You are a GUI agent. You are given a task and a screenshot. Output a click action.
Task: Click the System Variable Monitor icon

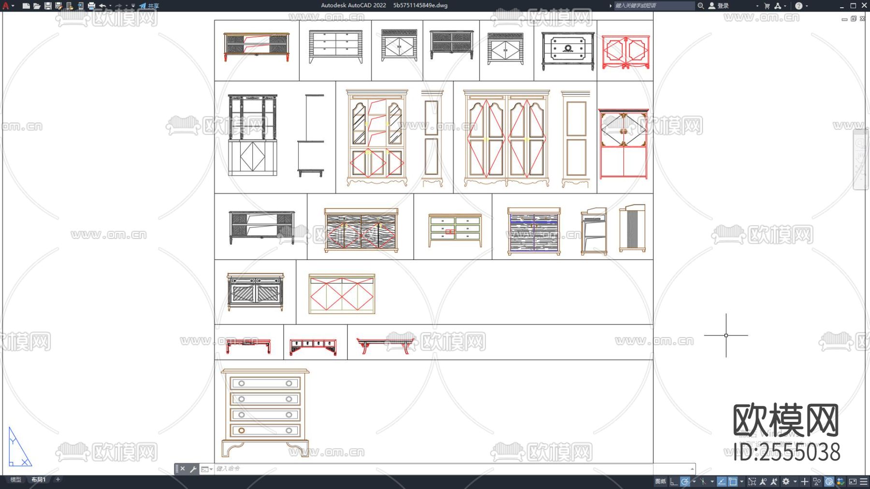tap(841, 481)
